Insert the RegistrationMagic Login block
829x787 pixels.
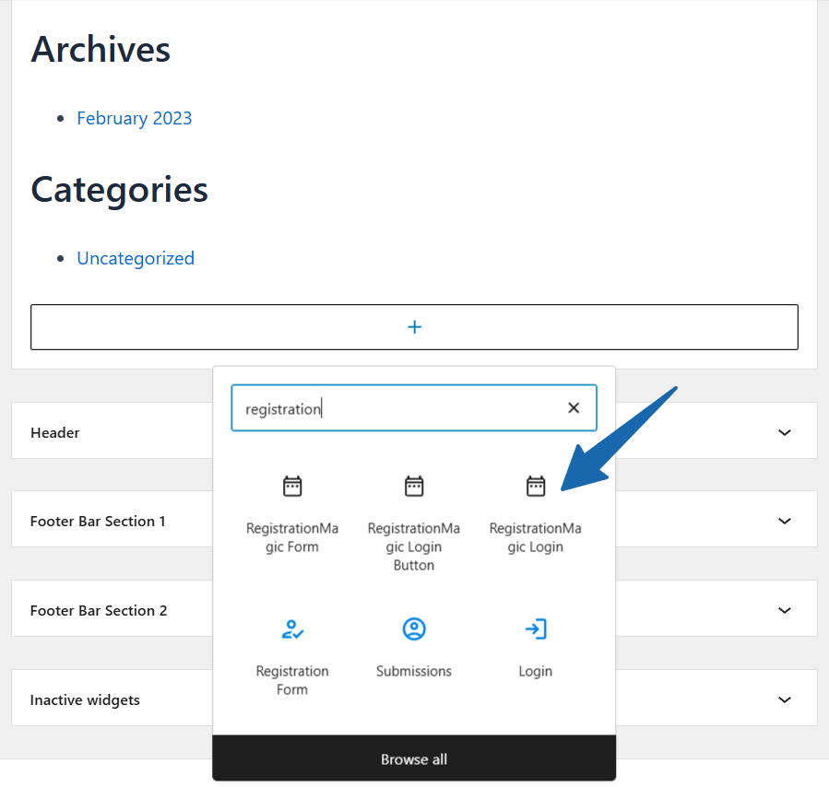535,513
